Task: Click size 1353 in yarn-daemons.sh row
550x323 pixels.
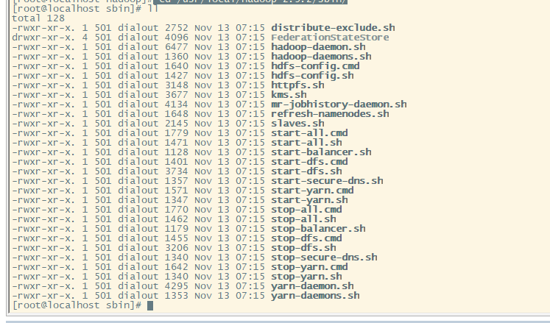Action: (x=177, y=295)
